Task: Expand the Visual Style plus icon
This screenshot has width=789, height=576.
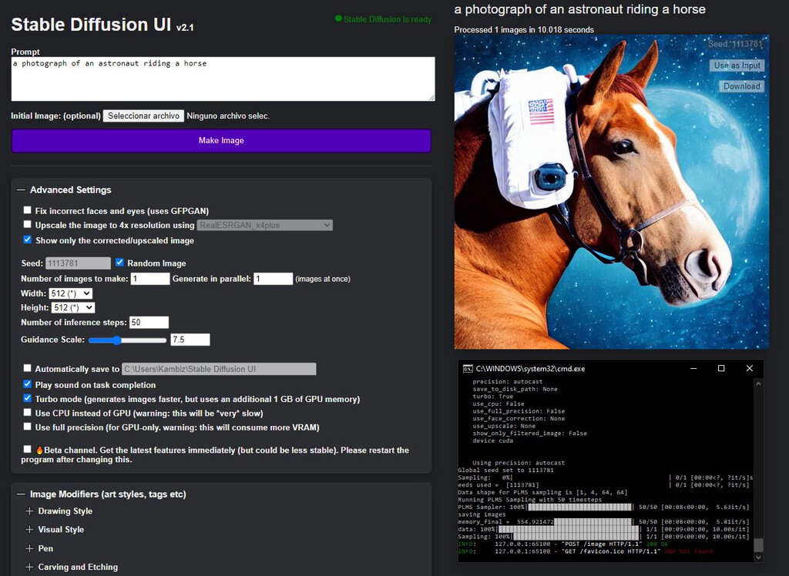Action: click(29, 530)
